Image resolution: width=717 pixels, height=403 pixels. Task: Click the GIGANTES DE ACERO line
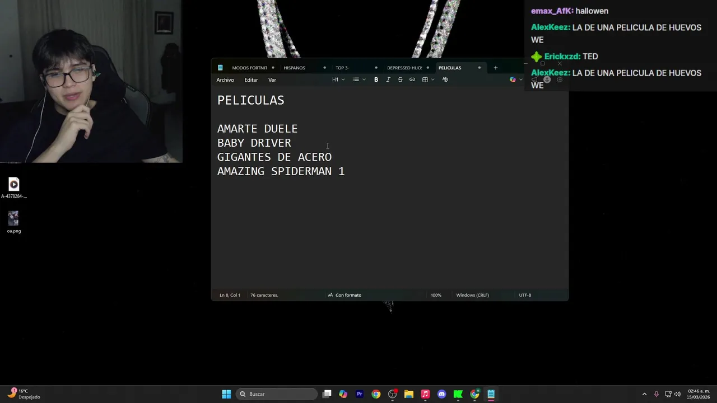pos(274,157)
